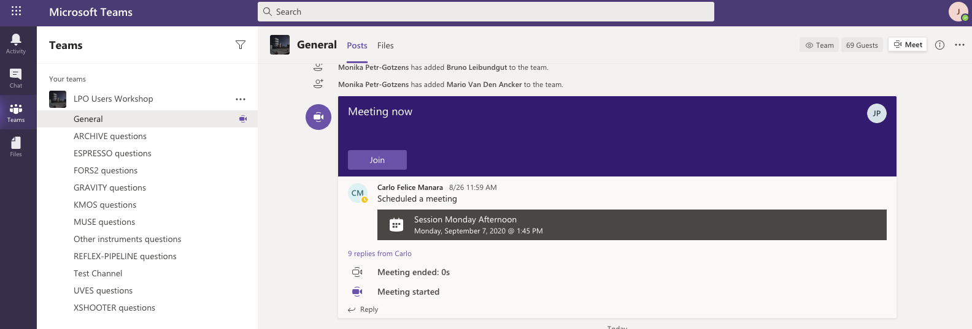This screenshot has width=972, height=329.
Task: Open the Activity bell icon
Action: click(x=16, y=43)
